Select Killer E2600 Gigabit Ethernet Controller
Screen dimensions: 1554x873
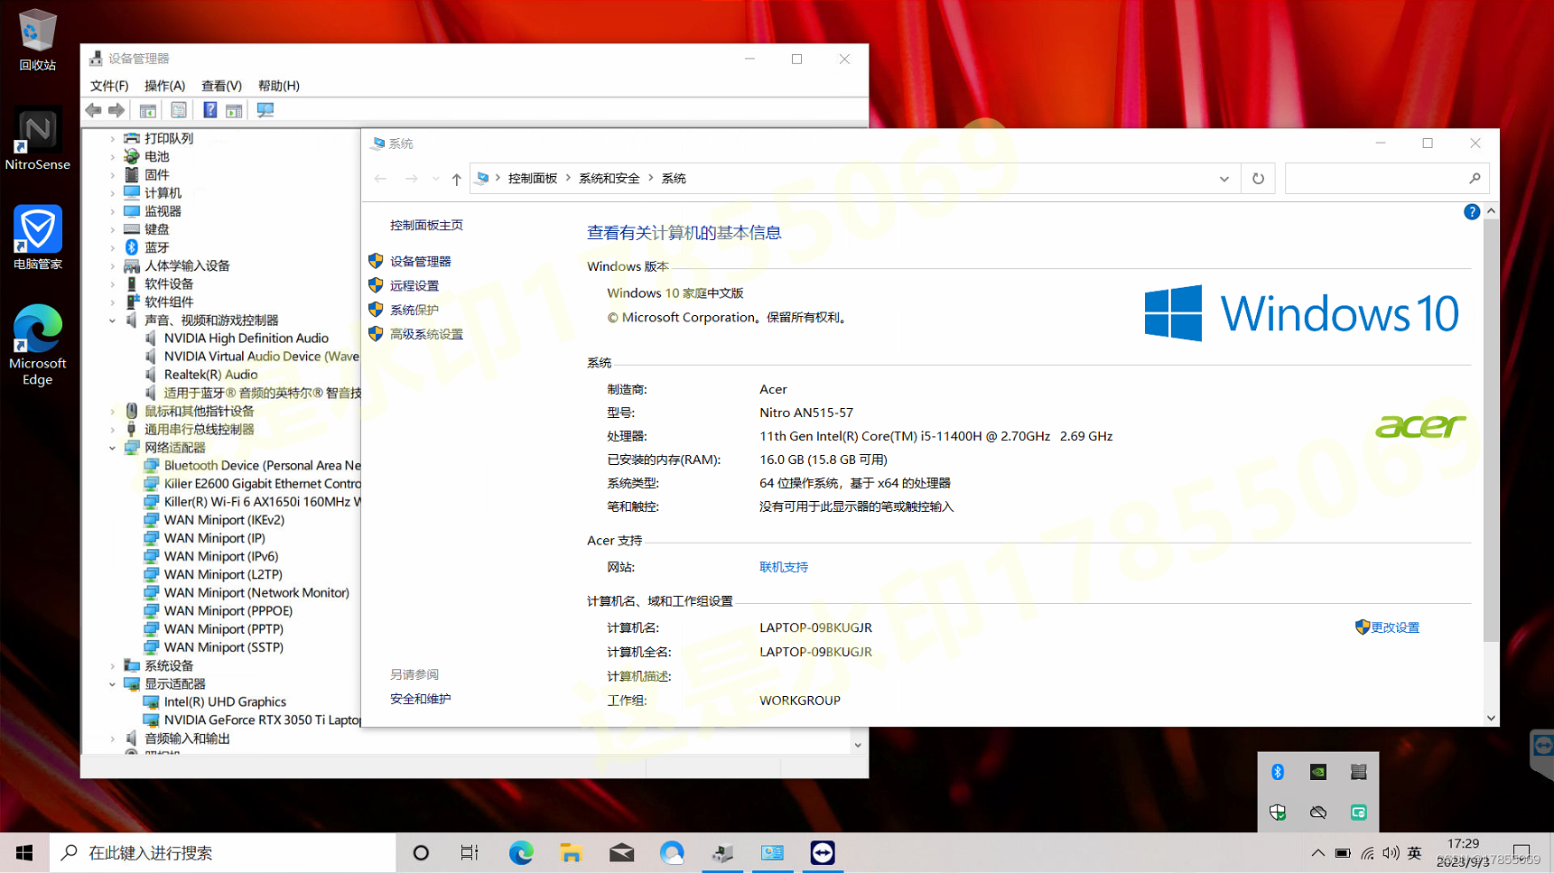252,484
